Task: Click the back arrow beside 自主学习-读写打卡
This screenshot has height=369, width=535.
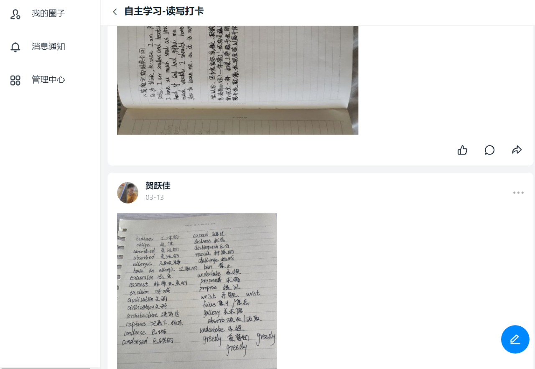Action: [x=115, y=12]
